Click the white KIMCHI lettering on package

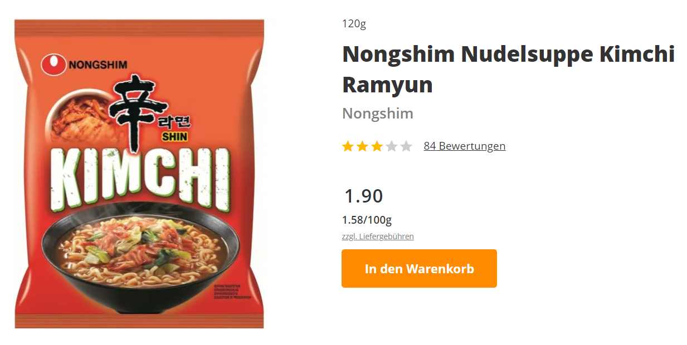[139, 180]
